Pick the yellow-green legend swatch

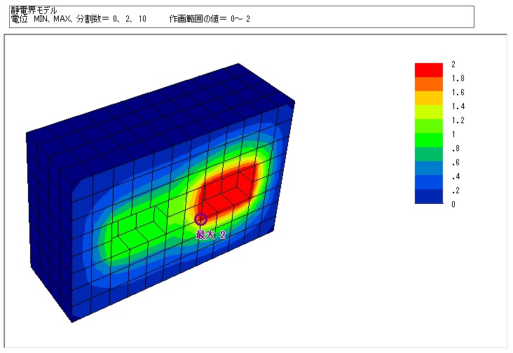428,112
